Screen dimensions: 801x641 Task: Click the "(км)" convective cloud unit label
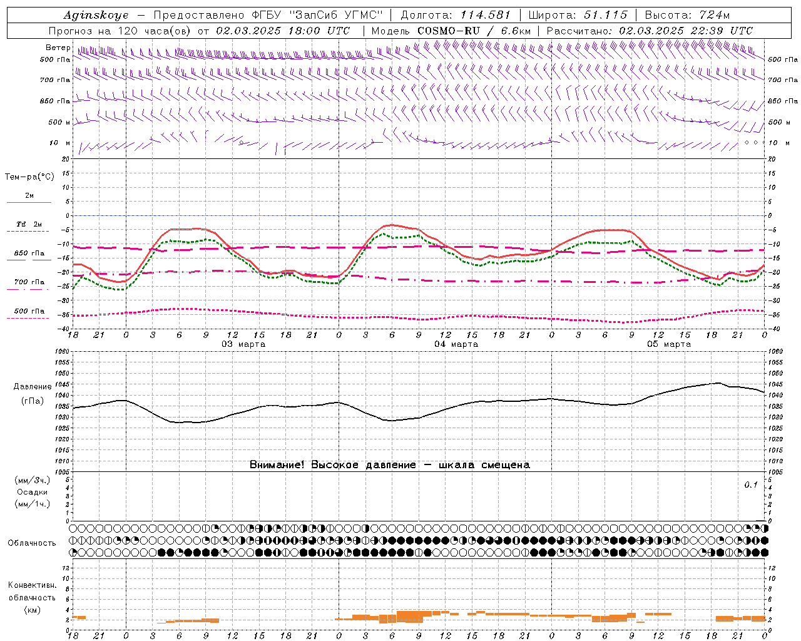[32, 610]
